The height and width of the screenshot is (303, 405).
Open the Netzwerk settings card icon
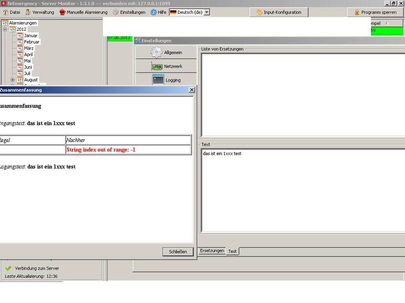click(x=157, y=66)
